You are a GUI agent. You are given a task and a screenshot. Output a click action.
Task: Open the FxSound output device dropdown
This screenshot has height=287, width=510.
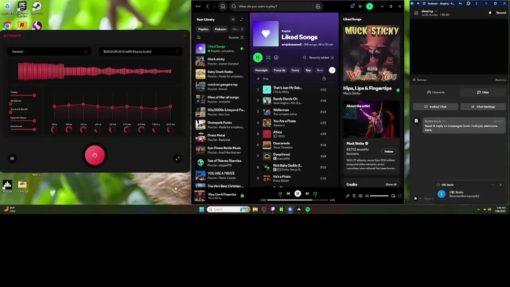point(140,51)
